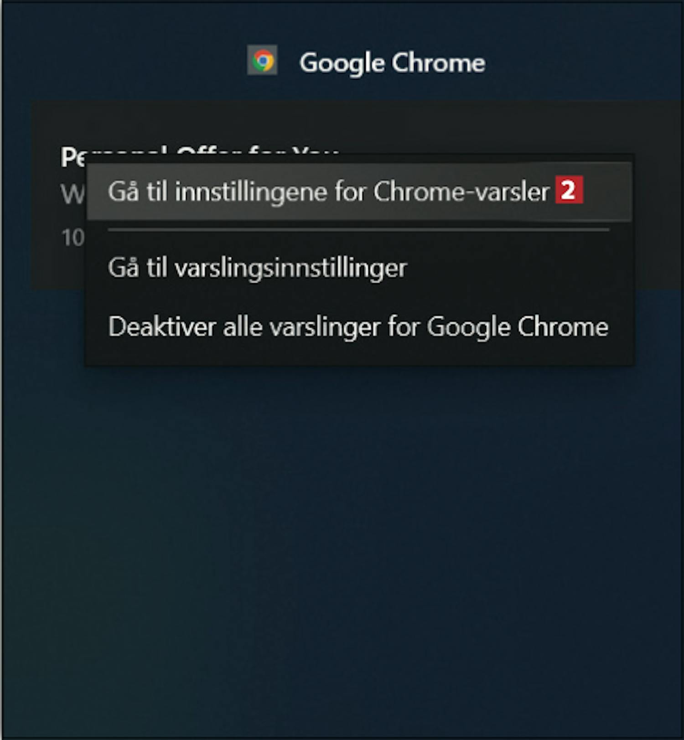Image resolution: width=684 pixels, height=740 pixels.
Task: Click the Google Chrome header title
Action: pyautogui.click(x=392, y=62)
